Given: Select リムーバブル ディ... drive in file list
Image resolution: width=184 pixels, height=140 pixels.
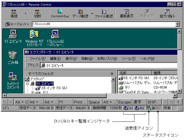Looking at the screenshot, I should (x=135, y=83).
